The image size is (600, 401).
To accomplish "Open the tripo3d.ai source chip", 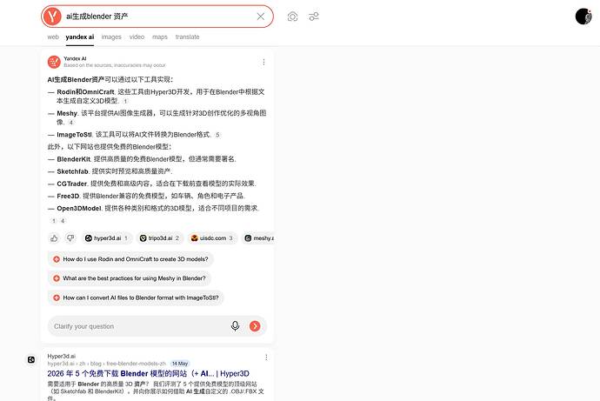I will coord(160,238).
